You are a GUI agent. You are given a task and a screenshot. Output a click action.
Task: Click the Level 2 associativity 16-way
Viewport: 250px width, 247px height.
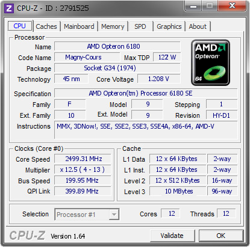[222, 180]
